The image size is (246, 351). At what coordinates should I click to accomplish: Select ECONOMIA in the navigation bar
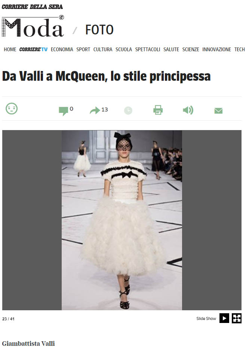pos(62,49)
